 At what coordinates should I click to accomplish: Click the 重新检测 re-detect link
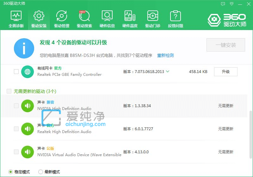(165, 55)
